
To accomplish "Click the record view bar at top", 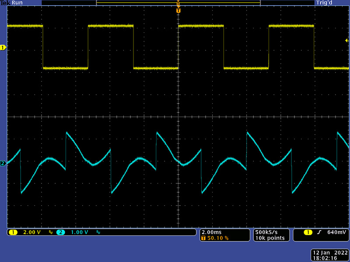I will tap(178, 3).
